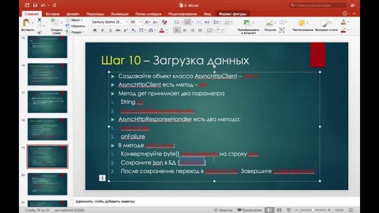
Task: Toggle bold Ж formatting
Action: point(95,30)
